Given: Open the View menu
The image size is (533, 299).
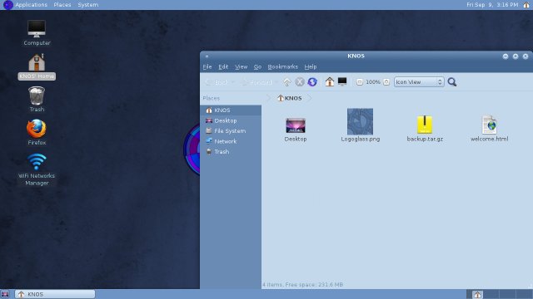Looking at the screenshot, I should pyautogui.click(x=241, y=66).
